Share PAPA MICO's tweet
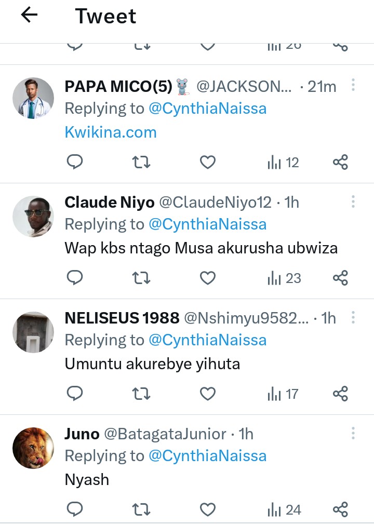The height and width of the screenshot is (525, 374). [x=340, y=163]
